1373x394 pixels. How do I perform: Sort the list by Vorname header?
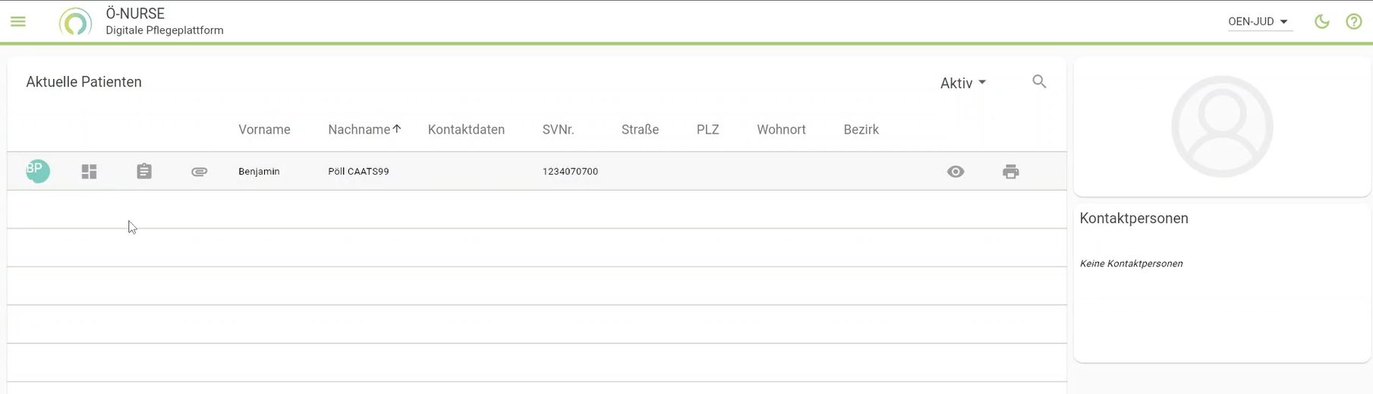tap(264, 130)
